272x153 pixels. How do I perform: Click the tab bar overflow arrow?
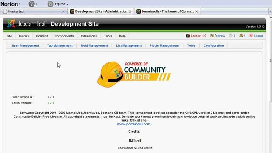pos(270,11)
